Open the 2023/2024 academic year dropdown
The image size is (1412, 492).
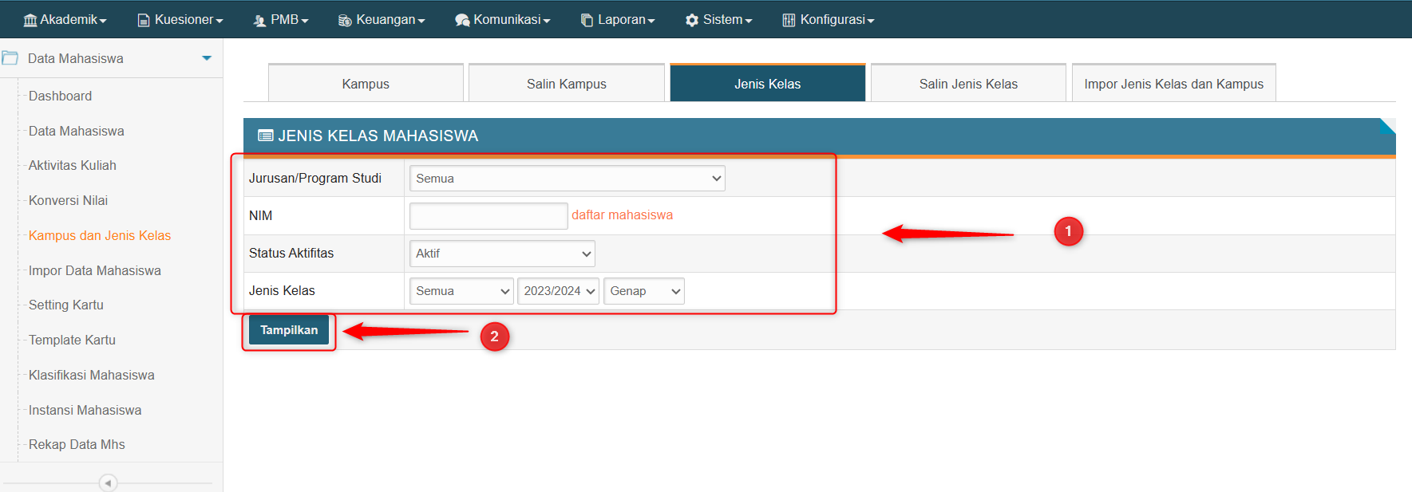[x=559, y=291]
